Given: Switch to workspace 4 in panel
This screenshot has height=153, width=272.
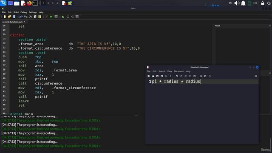Looking at the screenshot, I should pos(57,3).
